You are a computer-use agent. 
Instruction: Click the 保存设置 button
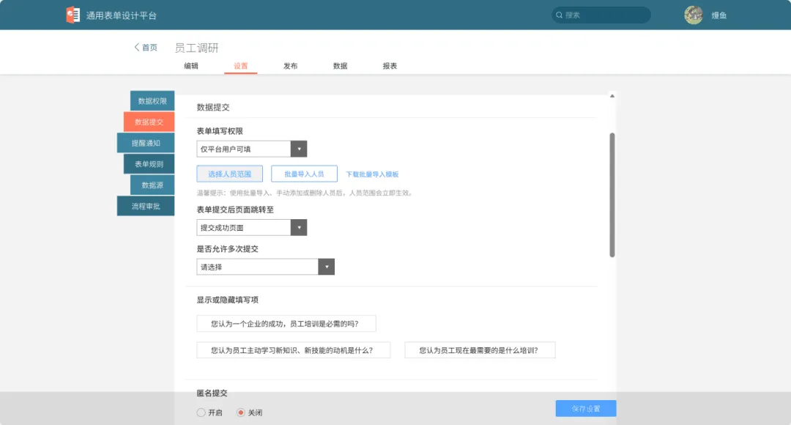tap(586, 408)
